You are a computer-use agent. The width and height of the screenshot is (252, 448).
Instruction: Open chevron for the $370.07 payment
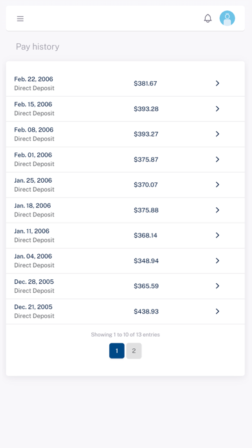(217, 185)
